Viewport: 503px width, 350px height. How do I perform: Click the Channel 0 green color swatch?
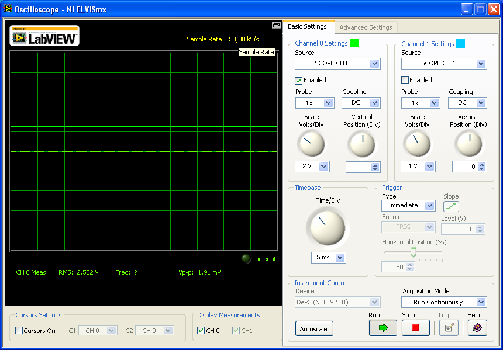coord(354,43)
